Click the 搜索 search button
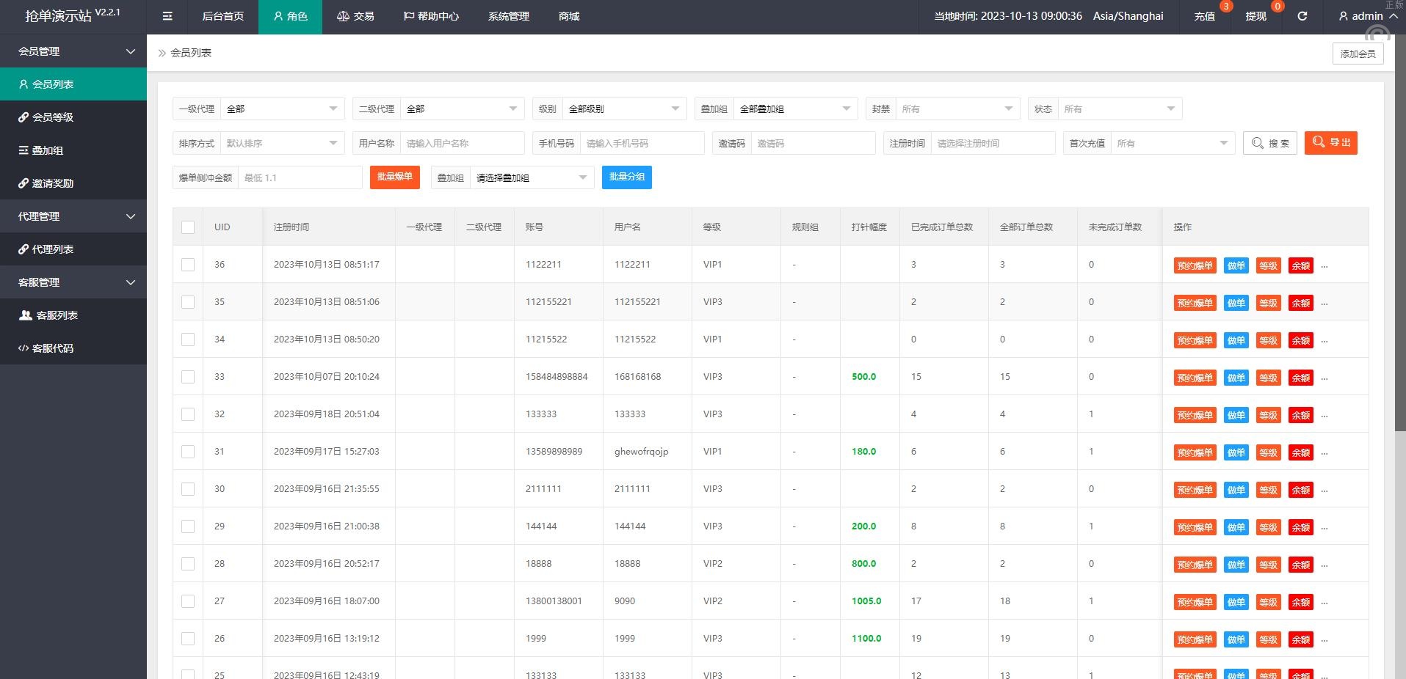This screenshot has height=679, width=1406. coord(1270,143)
